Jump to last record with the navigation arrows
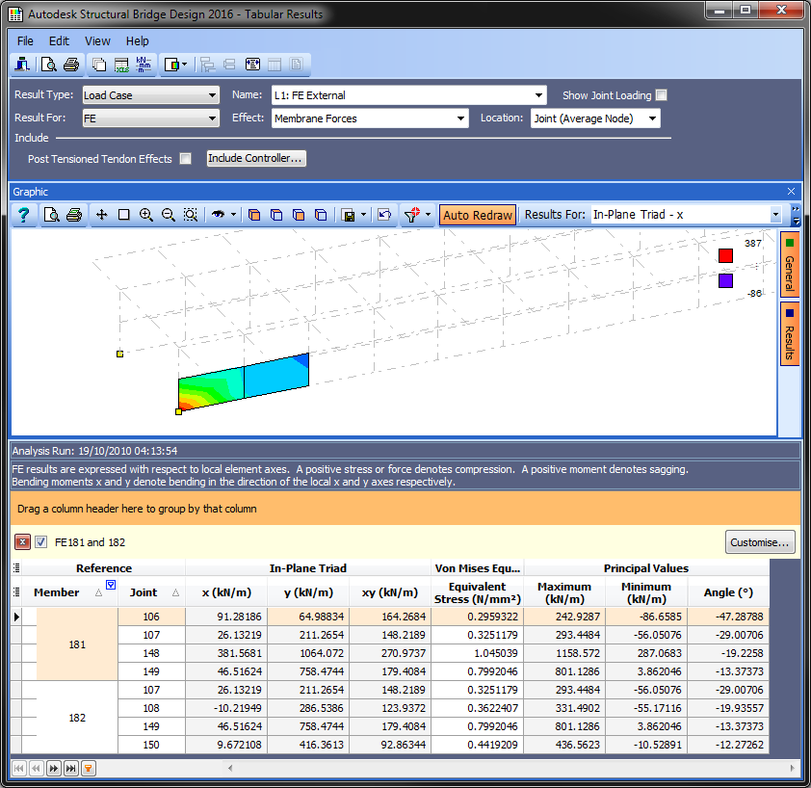Screen dimensions: 811x788 tap(68, 768)
